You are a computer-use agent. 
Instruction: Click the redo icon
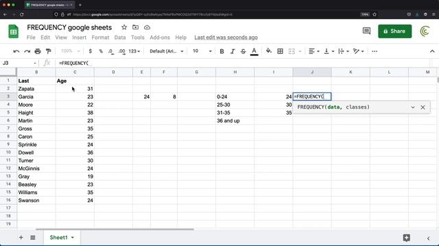pos(27,51)
